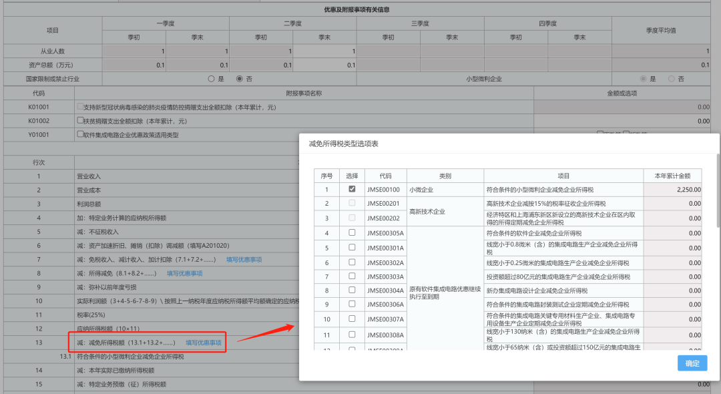Viewport: 721px width, 394px height.
Task: Click row 11 税率(25%) label
Action: 91,315
